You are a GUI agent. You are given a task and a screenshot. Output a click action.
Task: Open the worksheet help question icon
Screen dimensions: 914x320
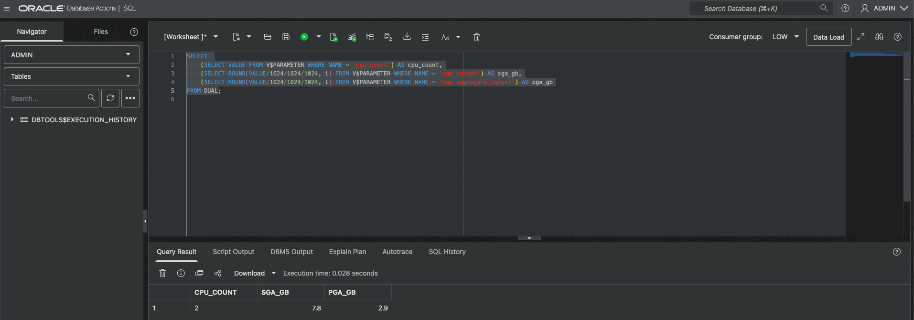click(898, 37)
